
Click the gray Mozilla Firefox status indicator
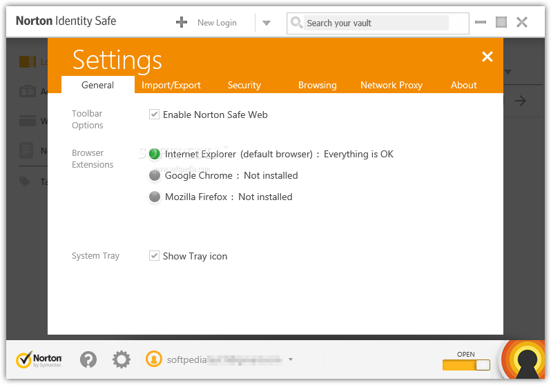click(154, 197)
